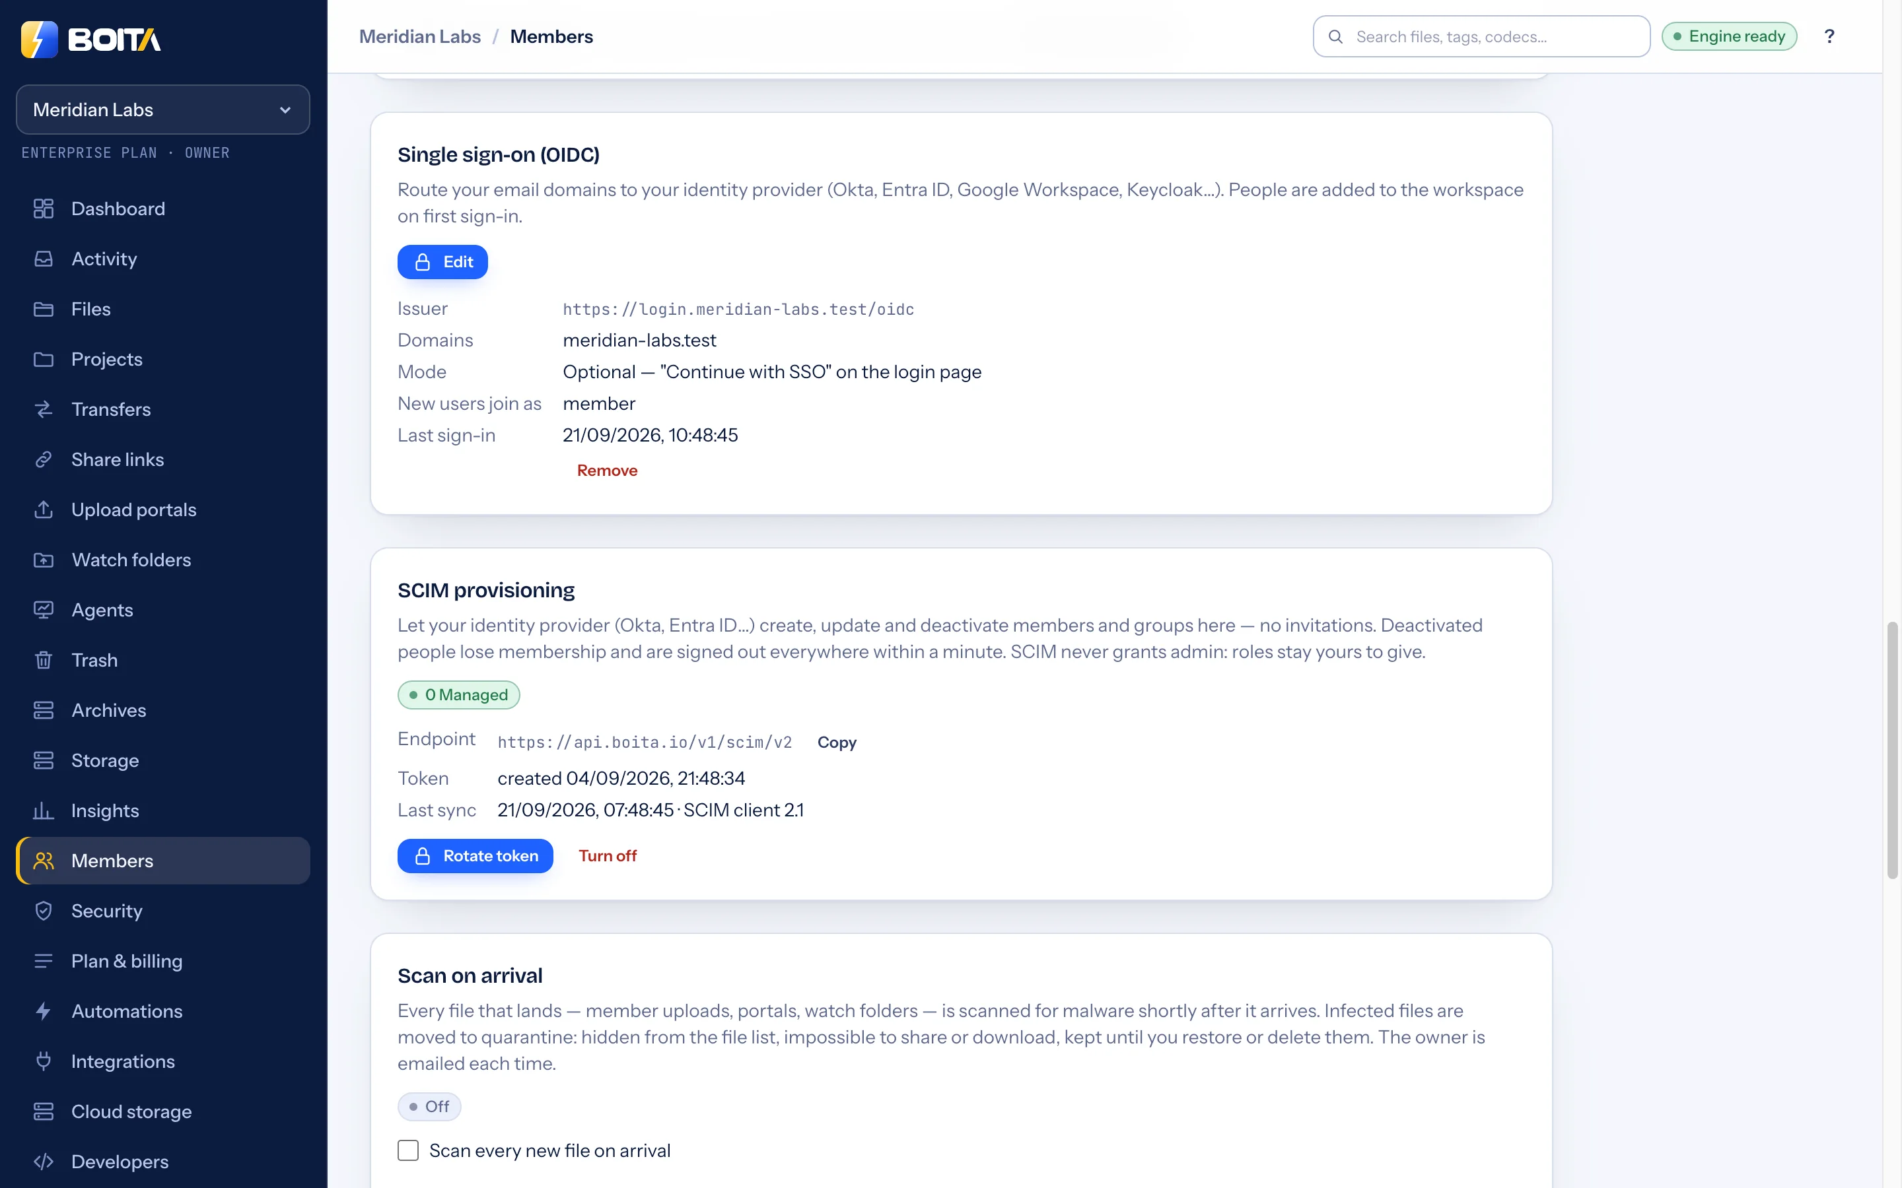Click the Activity inbox icon
Screen dimensions: 1902x1188
click(x=43, y=259)
